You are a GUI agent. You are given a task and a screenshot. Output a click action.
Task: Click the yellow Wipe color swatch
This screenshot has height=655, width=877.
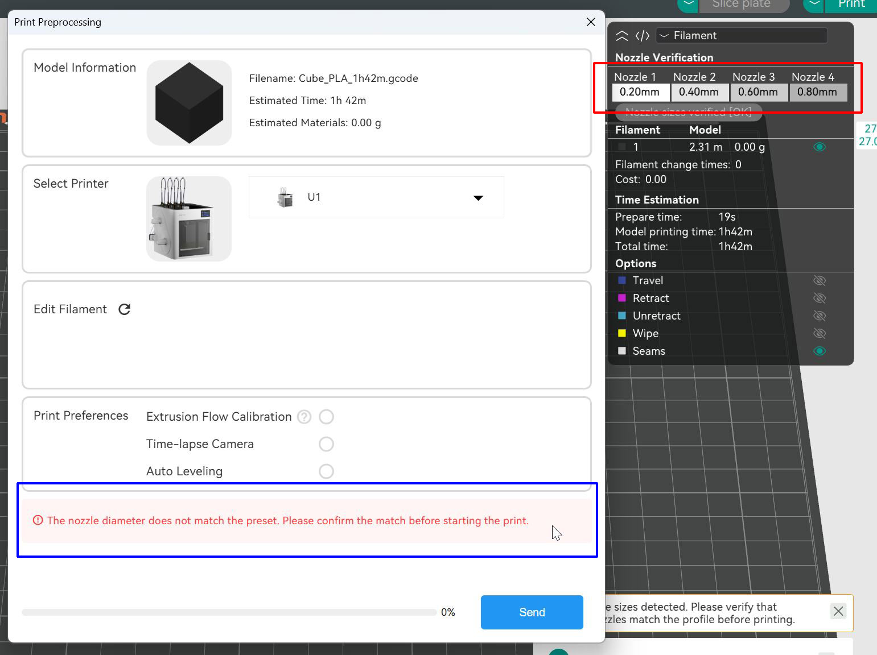[622, 333]
